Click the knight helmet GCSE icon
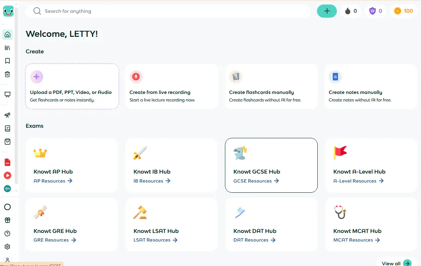This screenshot has width=421, height=266. coord(240,153)
